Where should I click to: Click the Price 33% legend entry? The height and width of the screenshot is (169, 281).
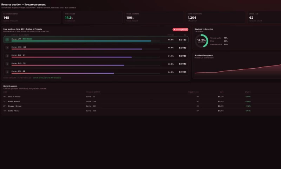tap(219, 41)
